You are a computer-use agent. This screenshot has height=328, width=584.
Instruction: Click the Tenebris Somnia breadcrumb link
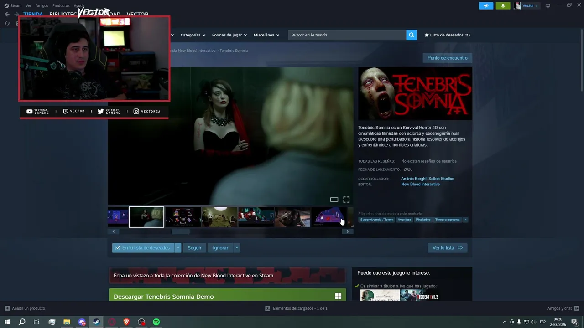tap(234, 51)
